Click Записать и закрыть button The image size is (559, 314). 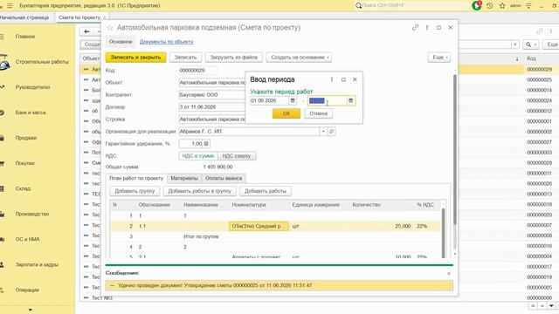[x=136, y=58]
